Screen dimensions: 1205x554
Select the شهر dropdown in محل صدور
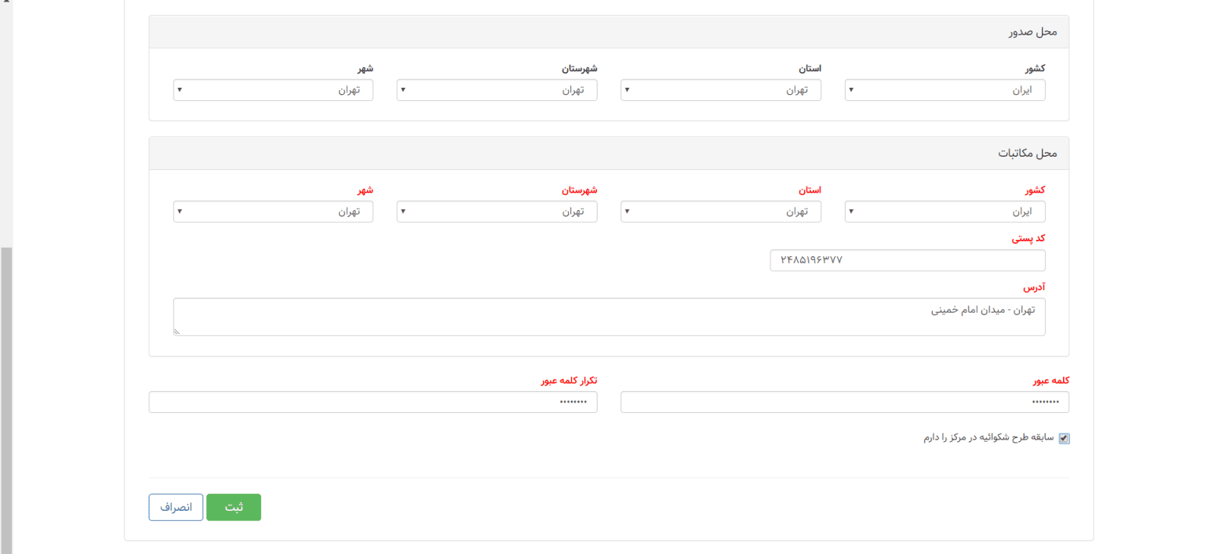click(273, 90)
